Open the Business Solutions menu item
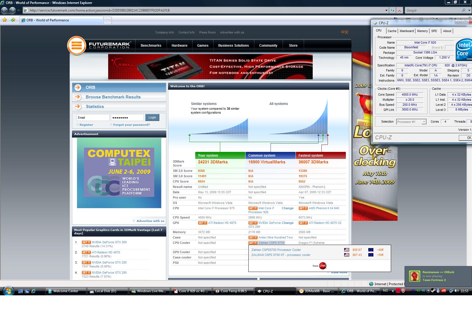Viewport: 472px width, 324px height. [233, 46]
